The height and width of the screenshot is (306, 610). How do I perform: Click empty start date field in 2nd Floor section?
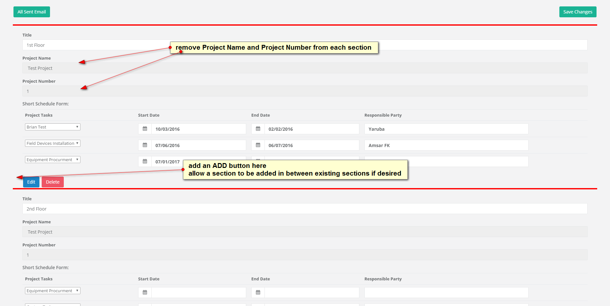click(199, 293)
